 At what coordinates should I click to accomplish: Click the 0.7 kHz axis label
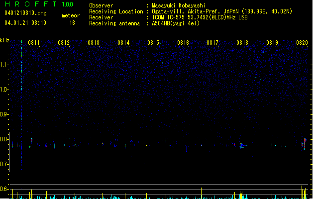pos(4,164)
